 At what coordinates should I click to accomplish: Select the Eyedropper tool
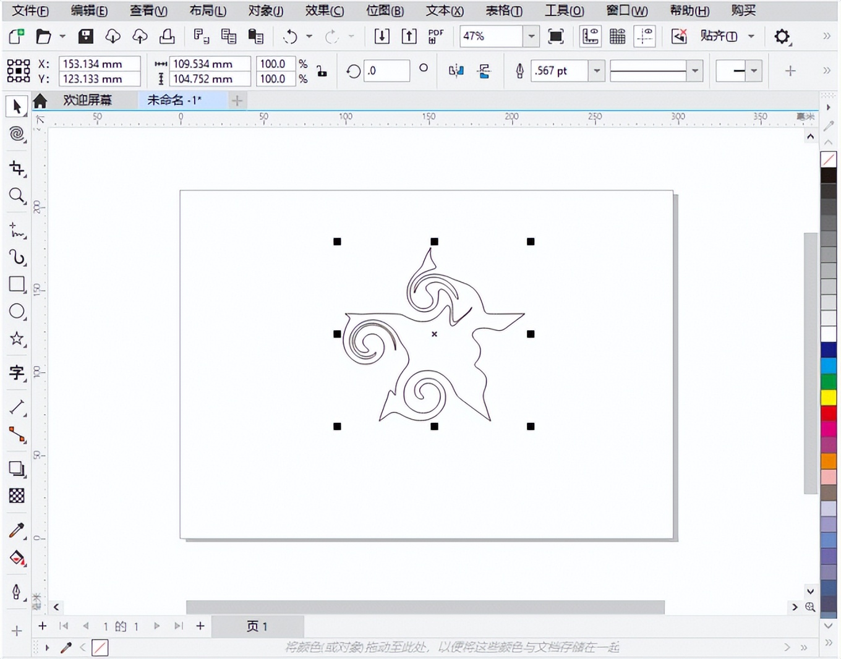(17, 530)
